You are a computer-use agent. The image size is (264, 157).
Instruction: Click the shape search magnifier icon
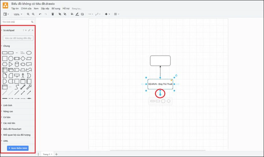click(x=32, y=22)
